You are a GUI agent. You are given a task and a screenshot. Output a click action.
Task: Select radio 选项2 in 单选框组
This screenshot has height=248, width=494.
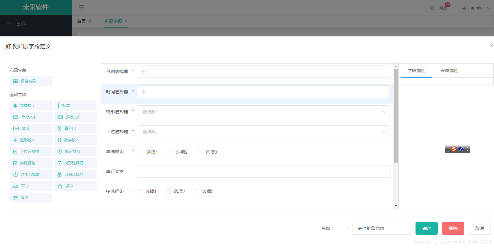tap(170, 152)
